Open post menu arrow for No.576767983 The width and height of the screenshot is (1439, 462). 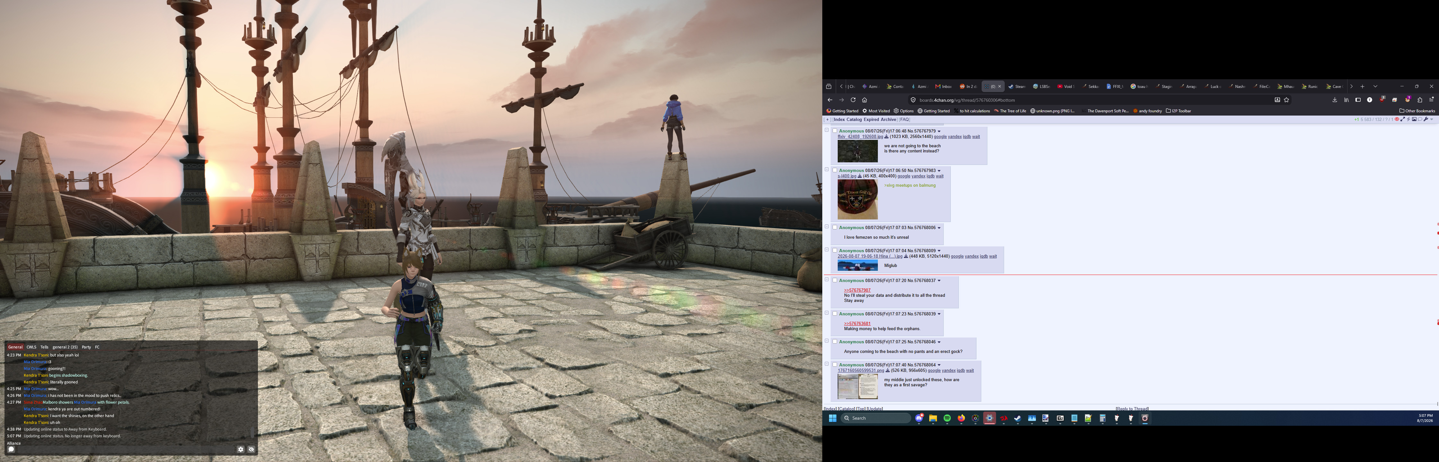click(x=939, y=171)
